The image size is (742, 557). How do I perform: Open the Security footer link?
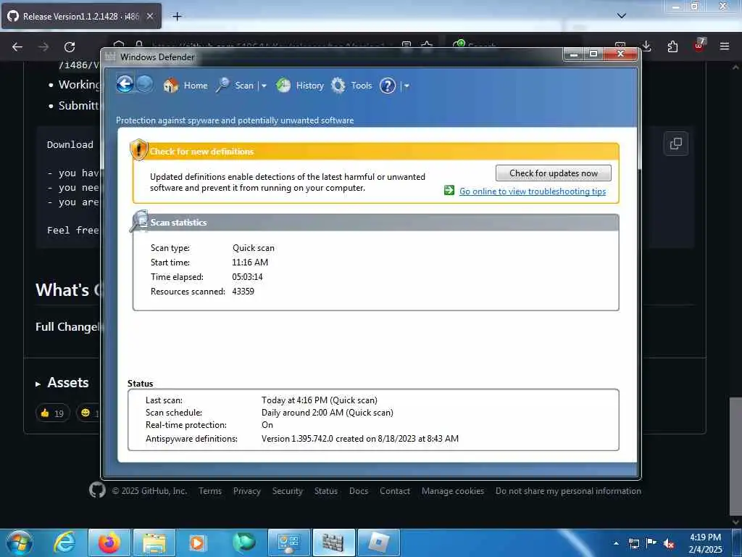[x=287, y=491]
